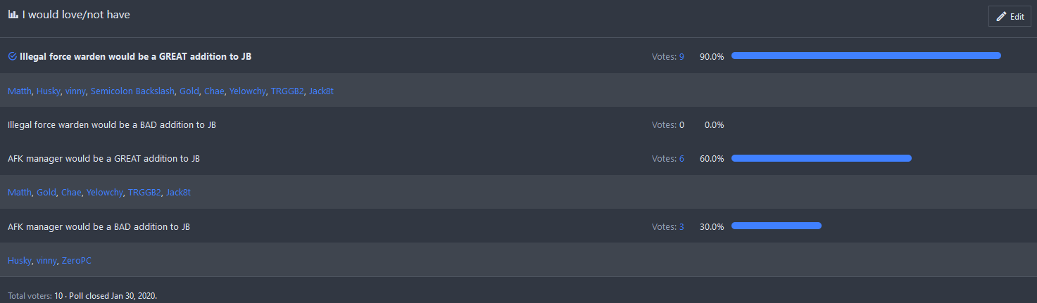Click the 'Votes: 0' count
Viewport: 1037px width, 303px height.
(x=667, y=125)
